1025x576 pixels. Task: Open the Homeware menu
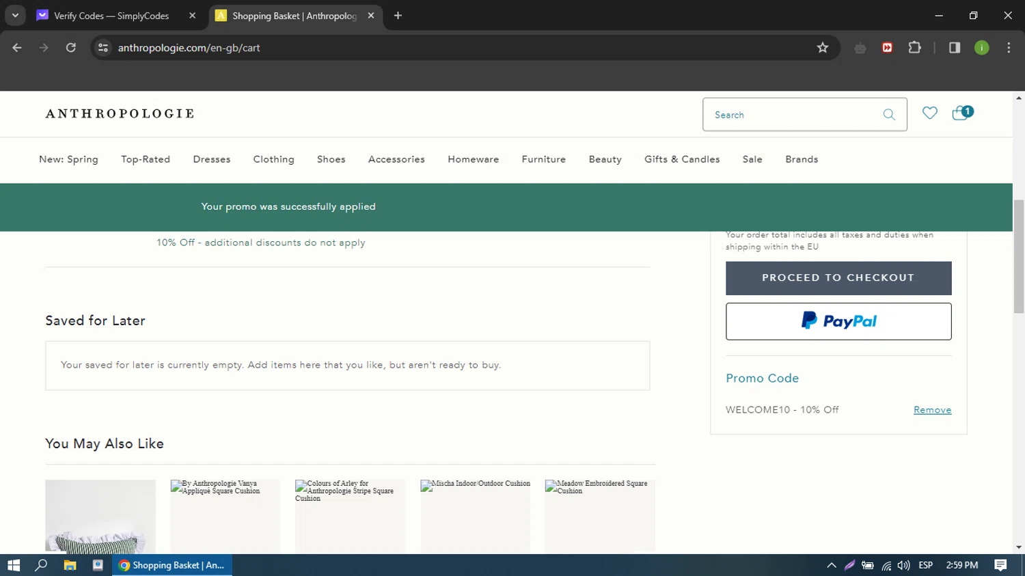(x=474, y=159)
